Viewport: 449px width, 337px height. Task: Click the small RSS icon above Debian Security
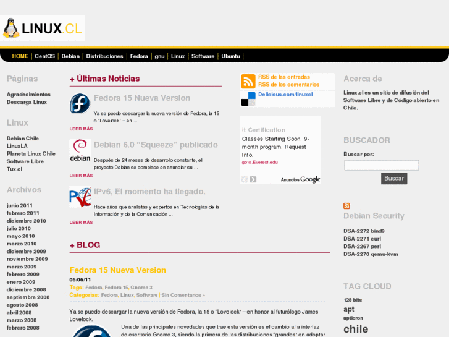[346, 206]
